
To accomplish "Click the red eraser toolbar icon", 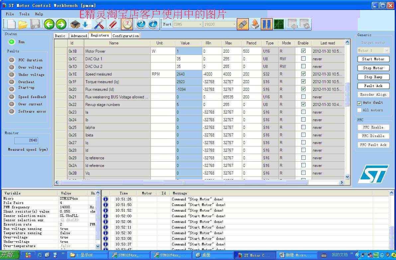I will coord(112,25).
